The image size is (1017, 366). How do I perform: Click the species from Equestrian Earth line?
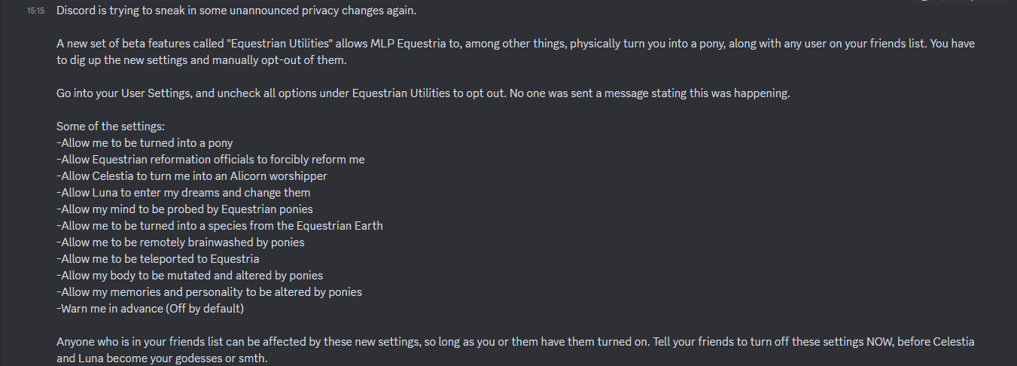(x=220, y=226)
